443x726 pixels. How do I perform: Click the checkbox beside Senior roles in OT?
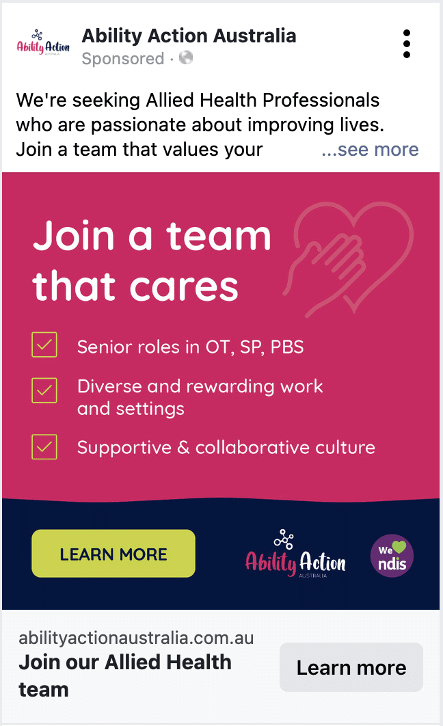click(44, 345)
